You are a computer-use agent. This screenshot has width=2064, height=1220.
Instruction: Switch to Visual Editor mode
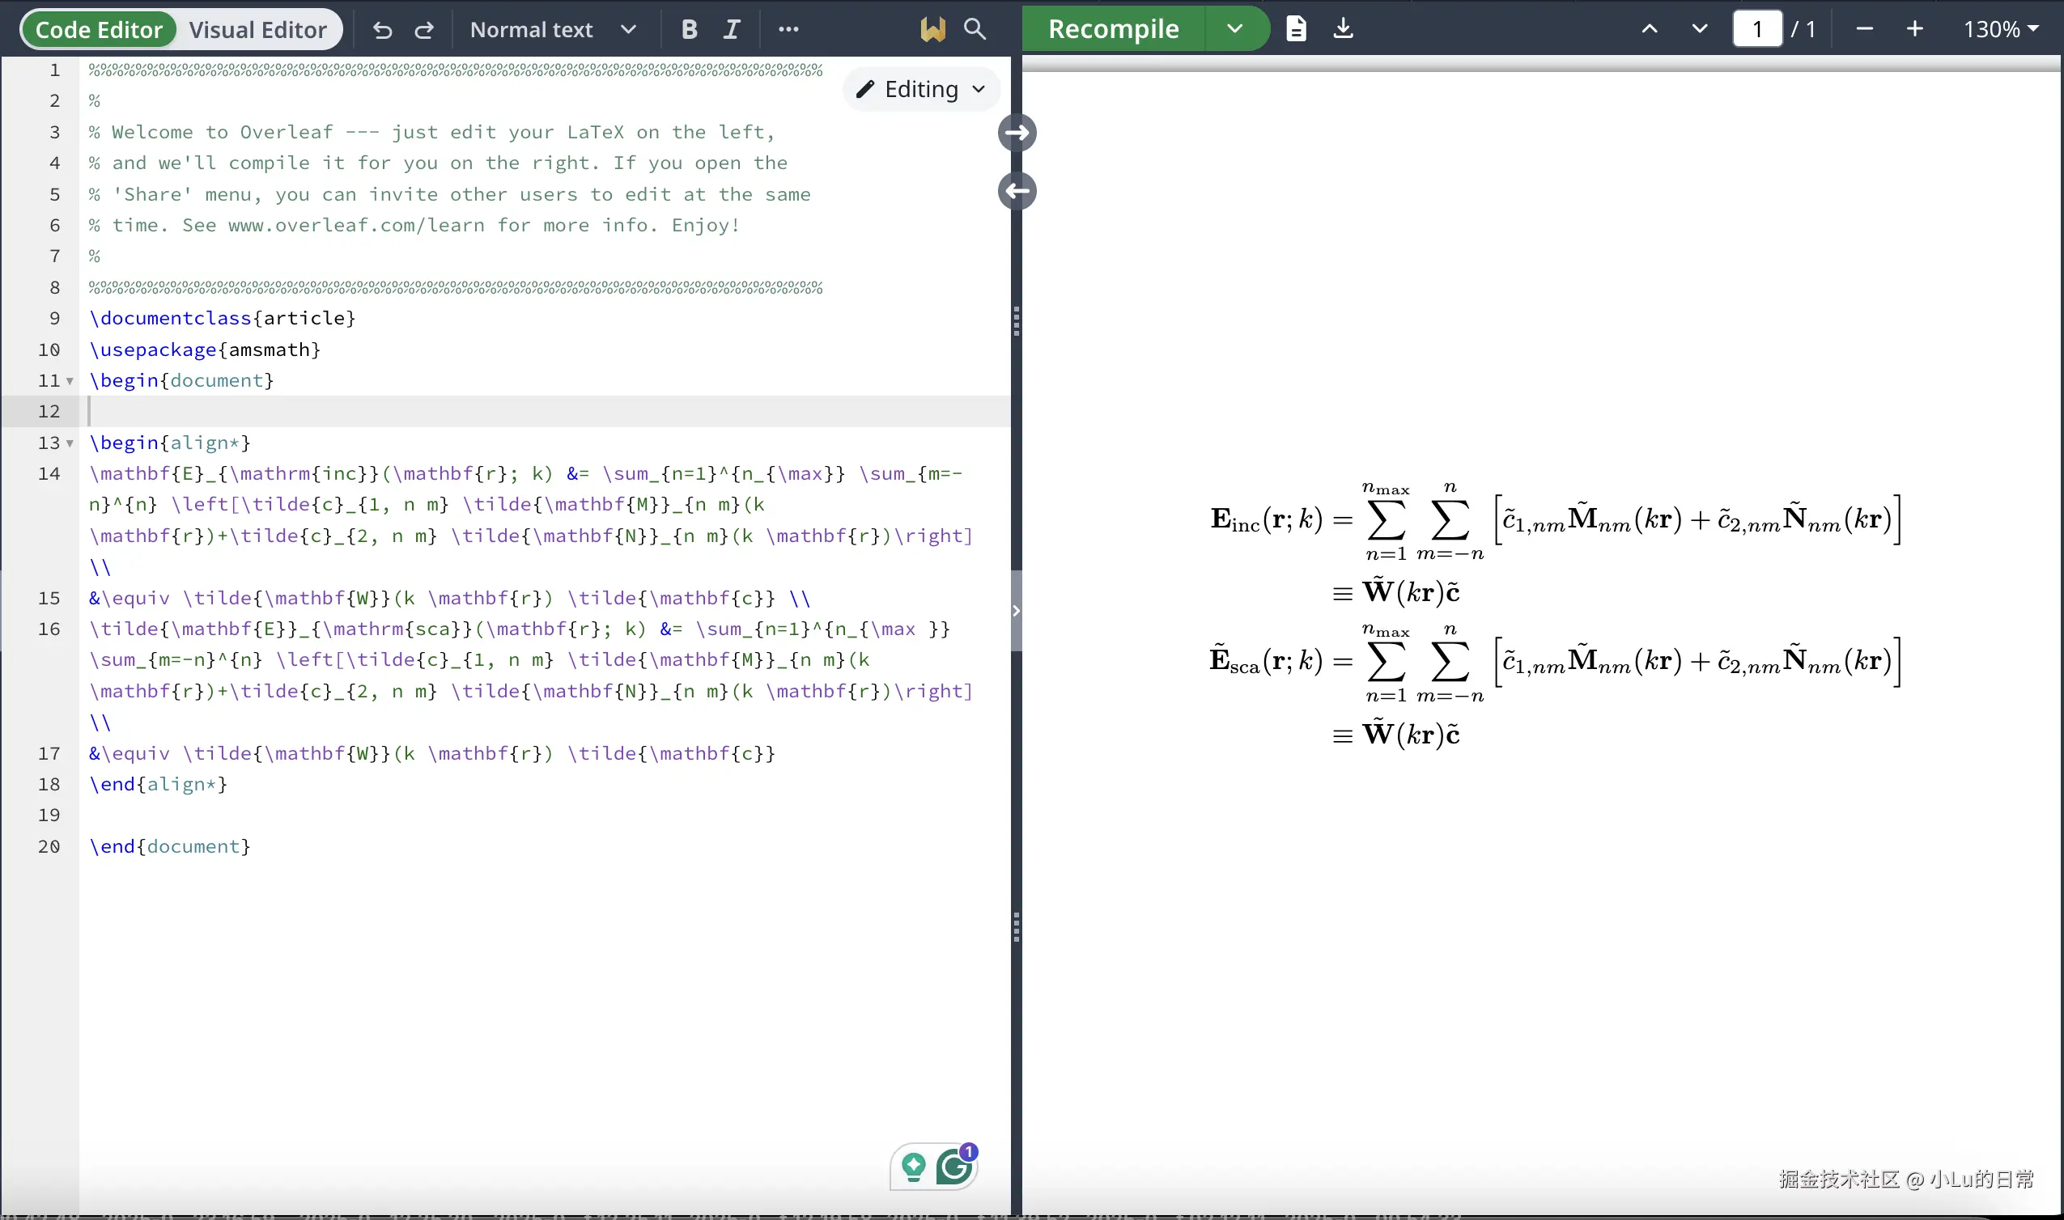[257, 30]
